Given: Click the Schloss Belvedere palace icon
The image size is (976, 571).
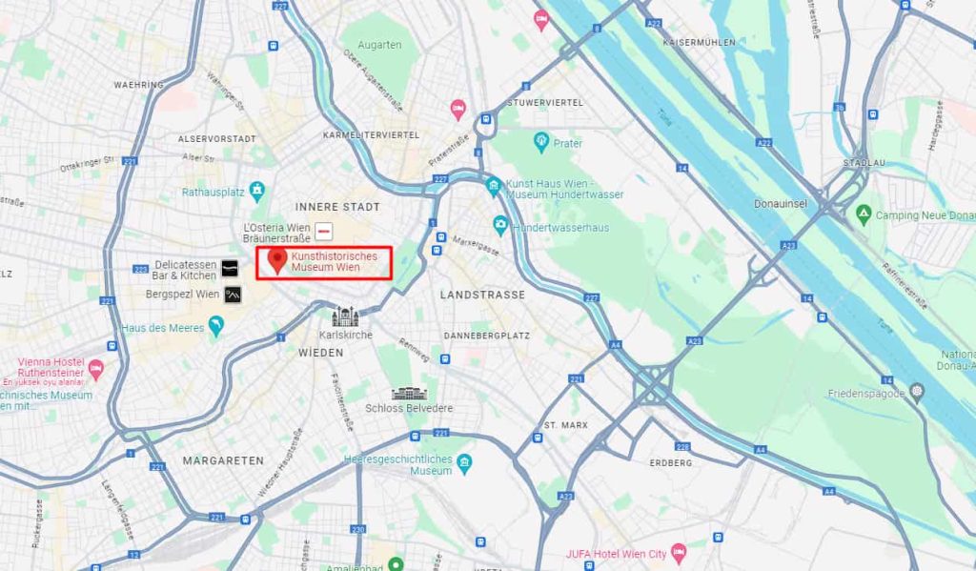Looking at the screenshot, I should click(410, 394).
